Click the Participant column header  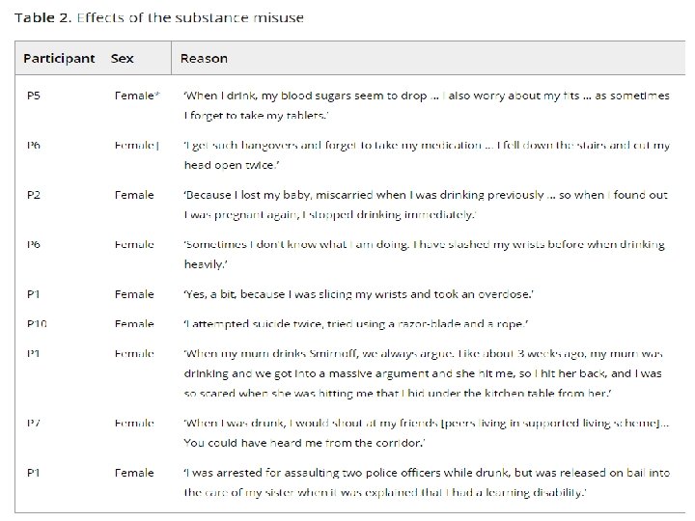click(59, 59)
